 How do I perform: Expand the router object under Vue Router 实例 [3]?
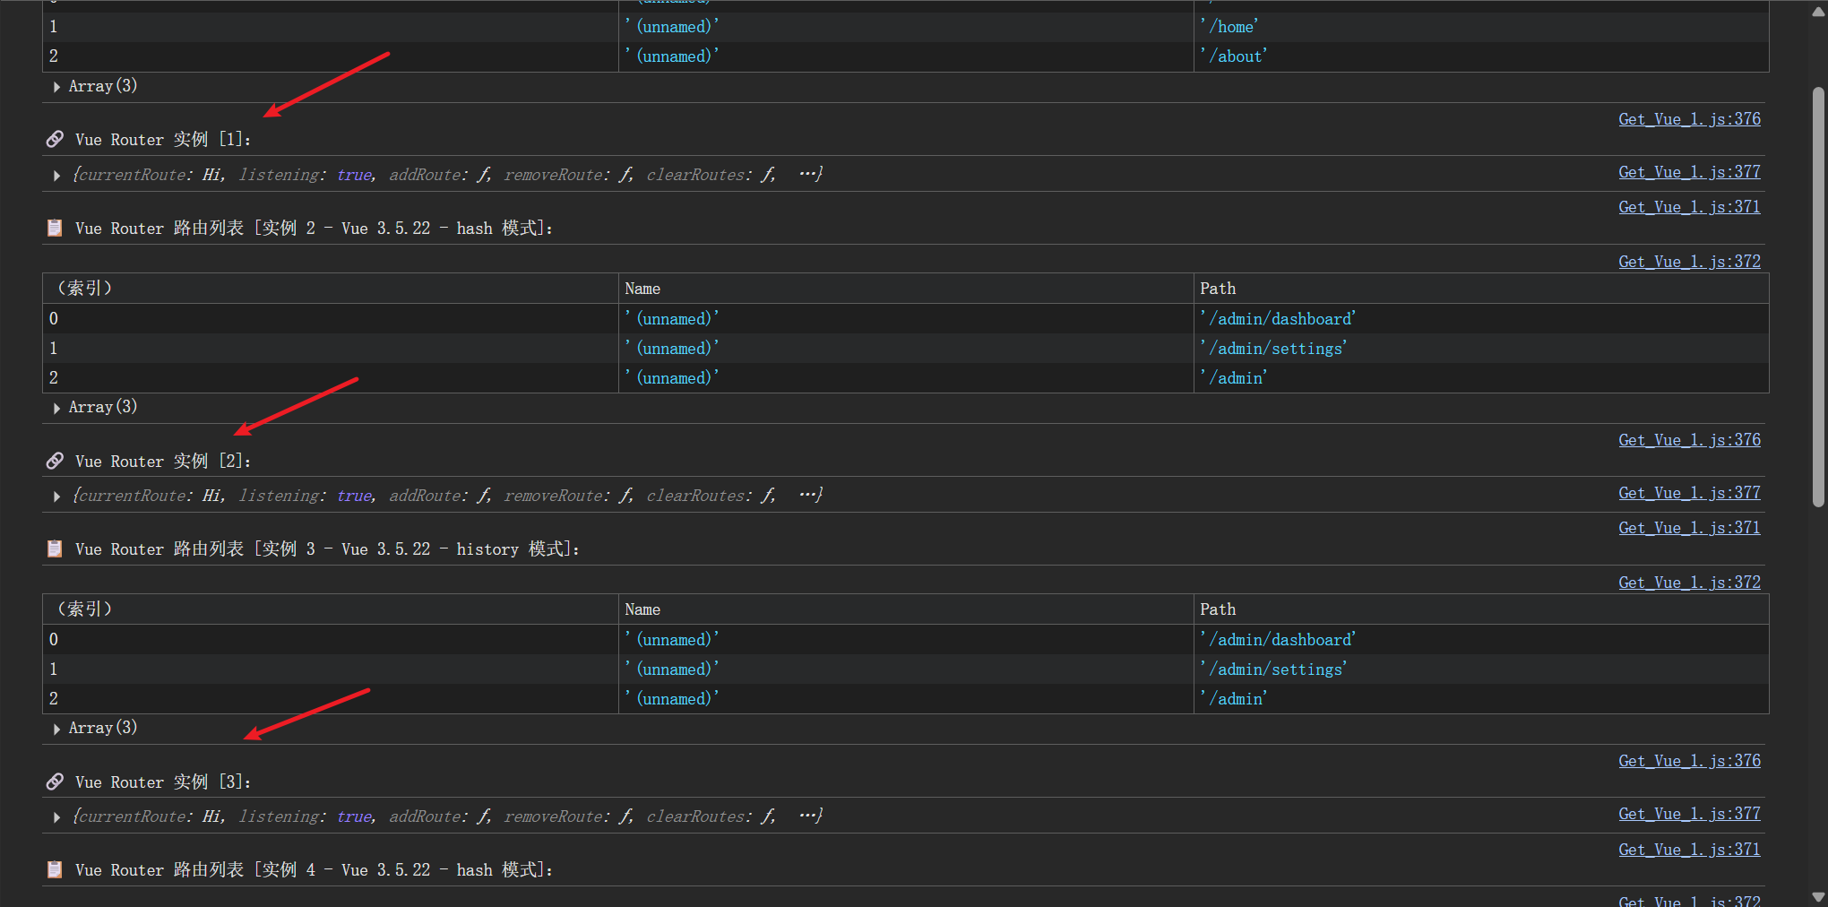click(57, 817)
